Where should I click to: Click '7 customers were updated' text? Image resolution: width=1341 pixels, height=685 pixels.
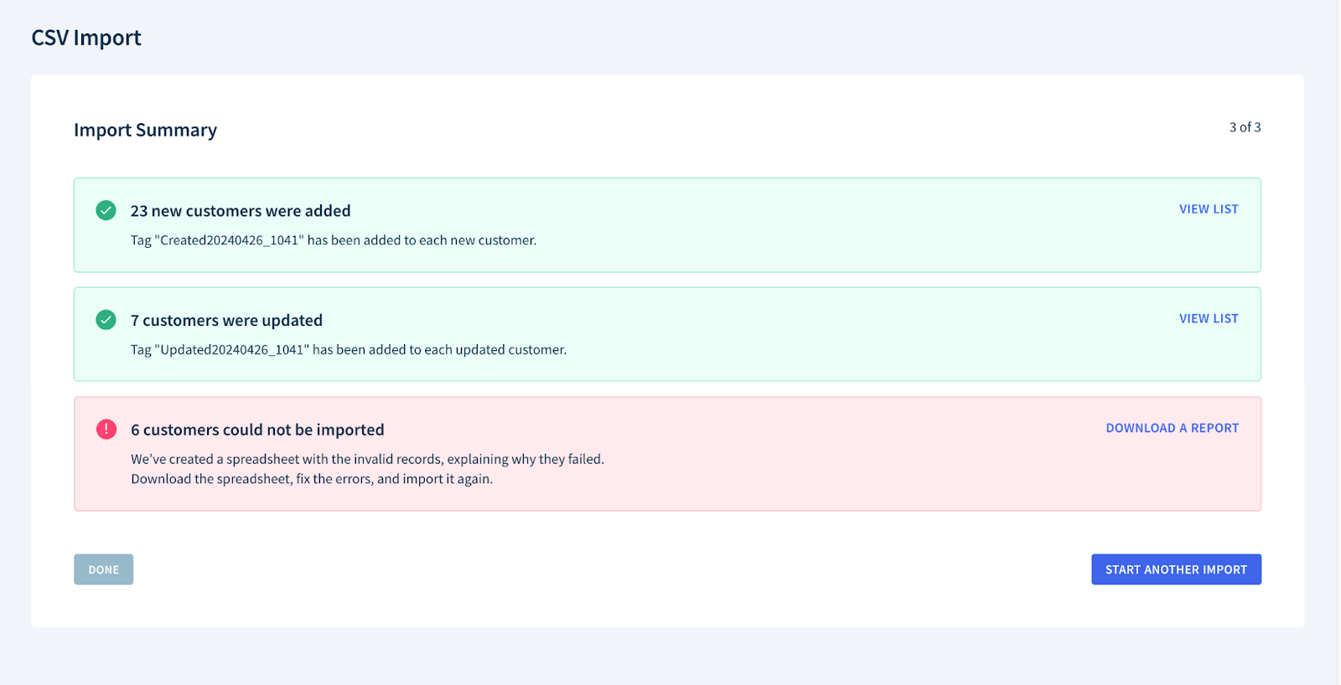coord(226,321)
